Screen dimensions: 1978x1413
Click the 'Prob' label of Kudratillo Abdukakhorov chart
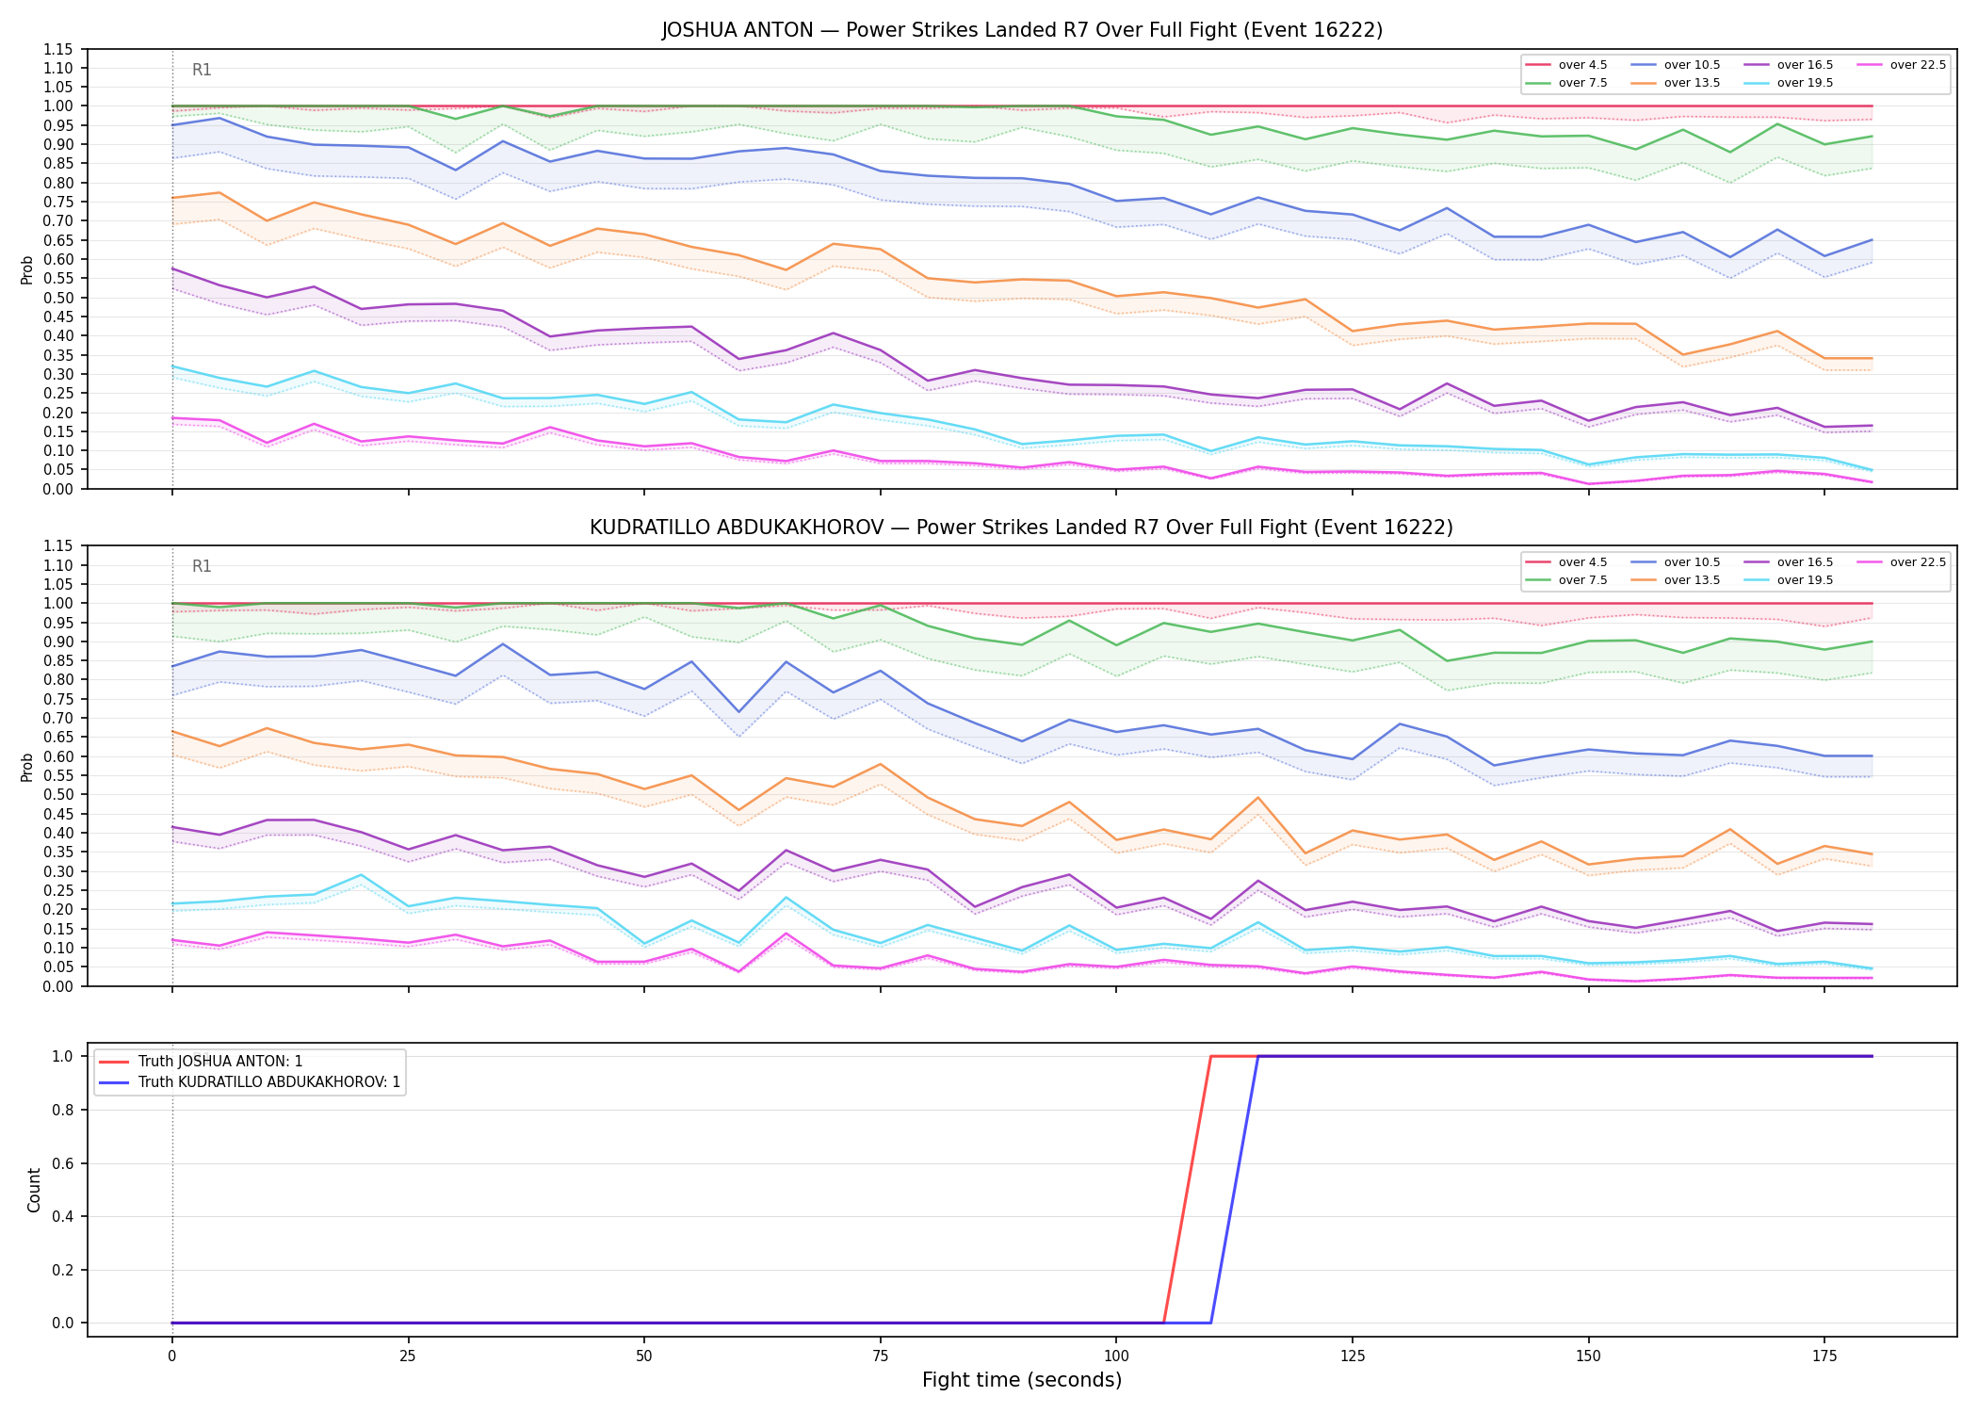(x=27, y=767)
